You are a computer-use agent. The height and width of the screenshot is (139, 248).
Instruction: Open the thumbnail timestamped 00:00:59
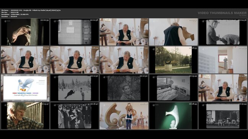(25, 32)
